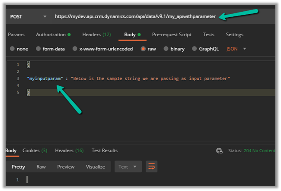Open the Params tab
Screen dimensions: 281x191
pyautogui.click(x=16, y=34)
